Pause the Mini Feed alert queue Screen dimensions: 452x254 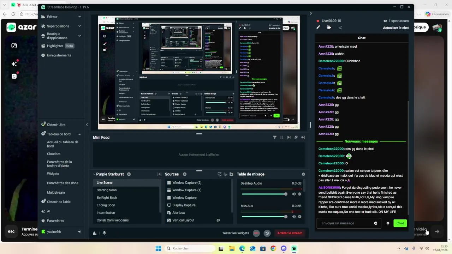(x=282, y=137)
